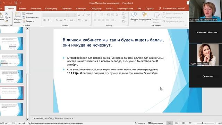Image resolution: width=222 pixels, height=125 pixels.
Task: Click the text highlight color icon
Action: point(79,20)
